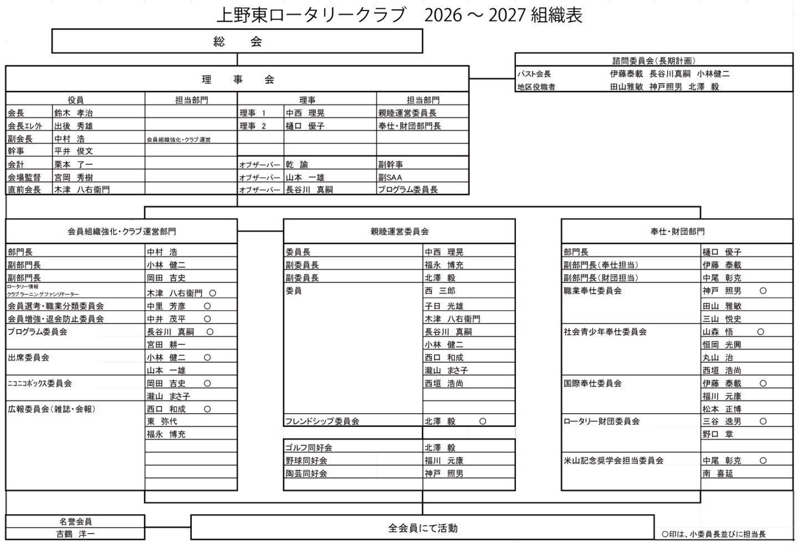Select the '野球同好会' row label
The width and height of the screenshot is (798, 545).
[x=306, y=461]
